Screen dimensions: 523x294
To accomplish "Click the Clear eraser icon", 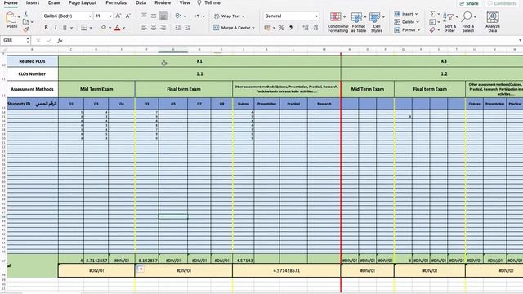I will 432,30.
